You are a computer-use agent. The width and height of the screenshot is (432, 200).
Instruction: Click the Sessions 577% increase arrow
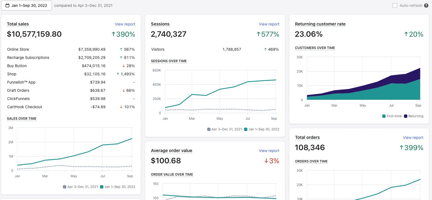(259, 34)
